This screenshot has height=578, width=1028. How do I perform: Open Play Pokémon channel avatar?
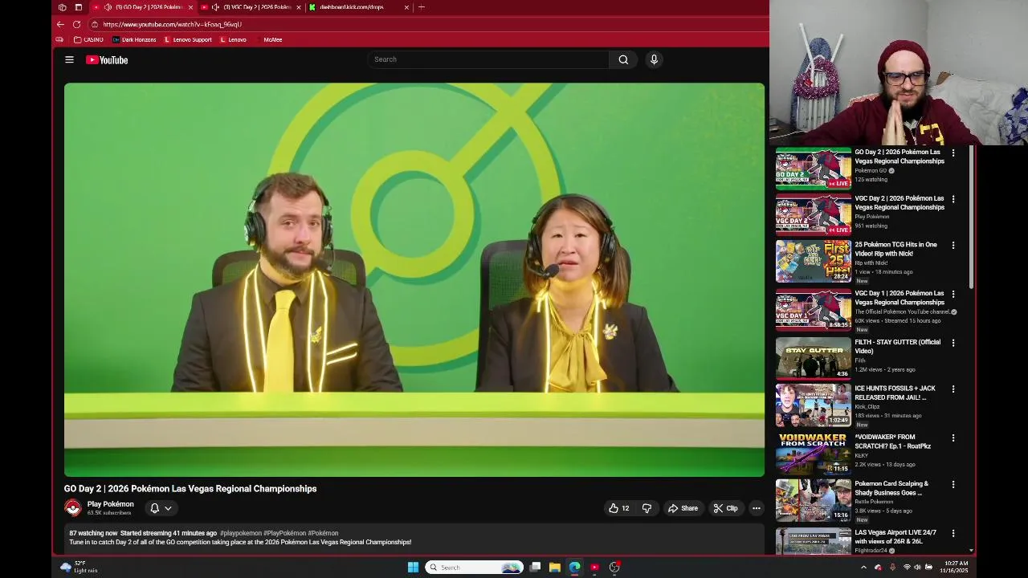pyautogui.click(x=73, y=508)
